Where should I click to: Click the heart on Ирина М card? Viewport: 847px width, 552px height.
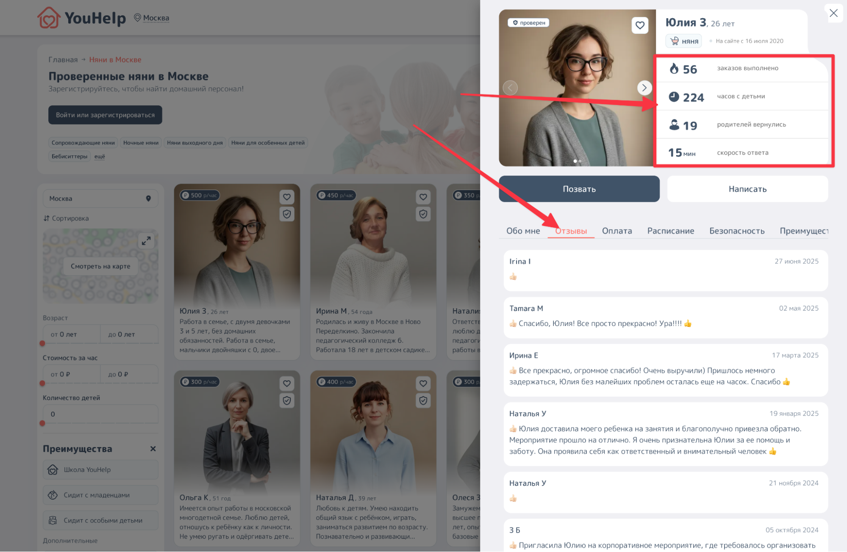pos(423,197)
